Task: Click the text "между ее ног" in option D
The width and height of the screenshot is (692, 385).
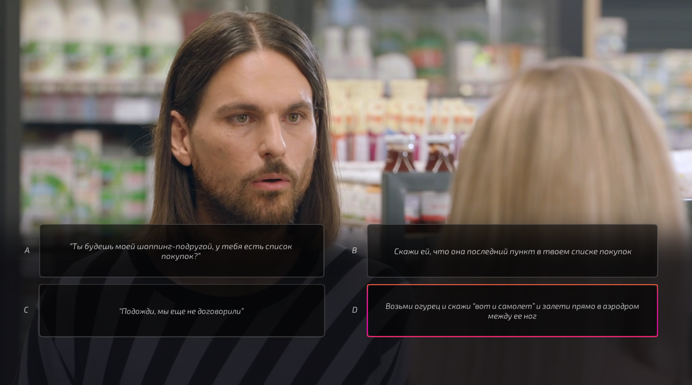Action: tap(512, 316)
